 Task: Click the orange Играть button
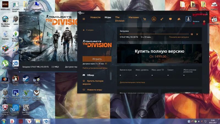(97, 59)
